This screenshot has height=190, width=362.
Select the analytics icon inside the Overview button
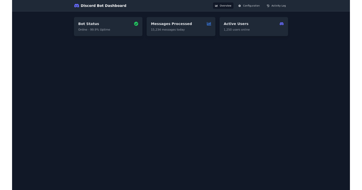(216, 5)
